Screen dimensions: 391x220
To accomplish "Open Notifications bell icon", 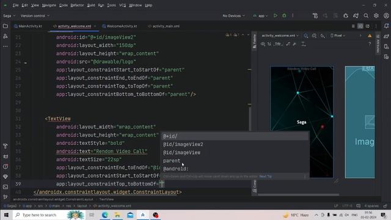I will tap(386, 26).
